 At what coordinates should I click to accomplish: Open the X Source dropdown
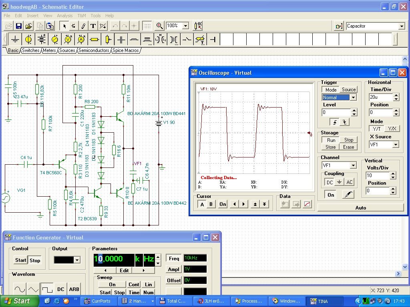(396, 145)
